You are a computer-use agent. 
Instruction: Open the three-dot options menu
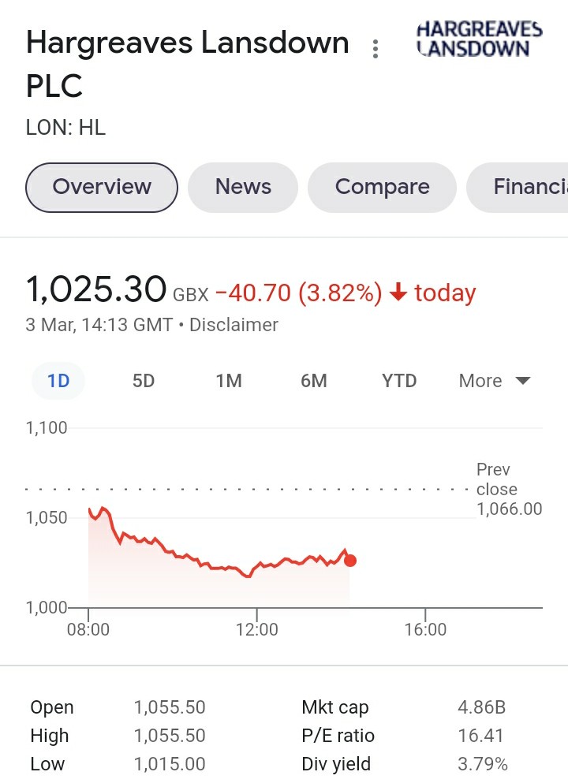(x=376, y=49)
